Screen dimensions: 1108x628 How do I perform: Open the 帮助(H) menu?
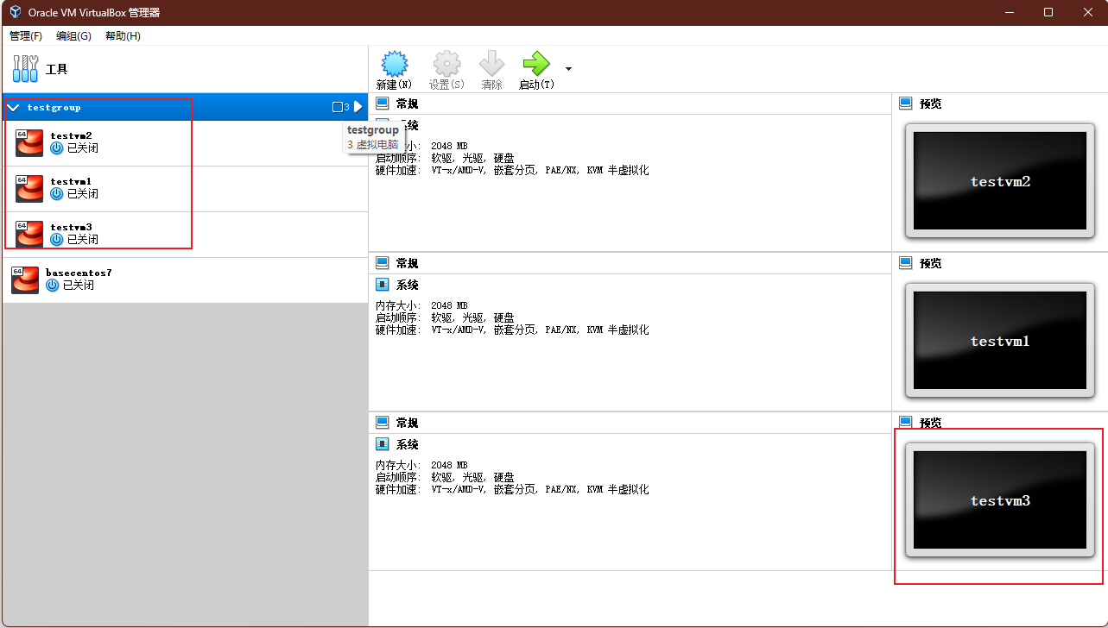(x=123, y=36)
